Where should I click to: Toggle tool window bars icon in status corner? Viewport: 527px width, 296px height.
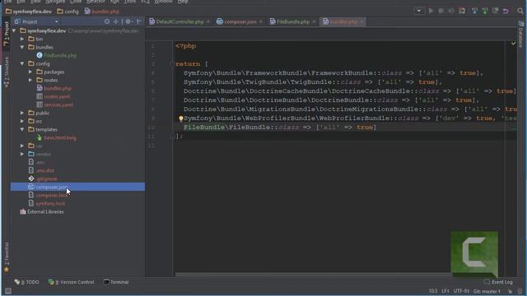(x=7, y=291)
